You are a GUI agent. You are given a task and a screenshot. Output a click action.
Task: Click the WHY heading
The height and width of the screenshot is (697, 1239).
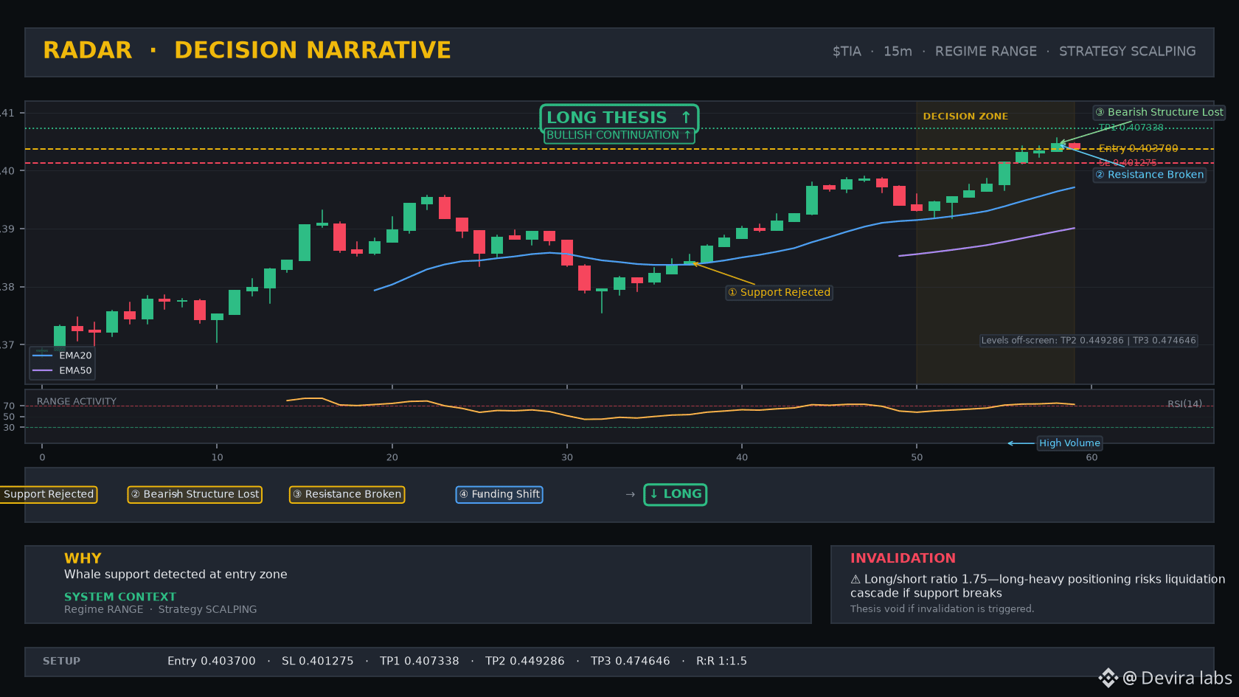point(83,558)
